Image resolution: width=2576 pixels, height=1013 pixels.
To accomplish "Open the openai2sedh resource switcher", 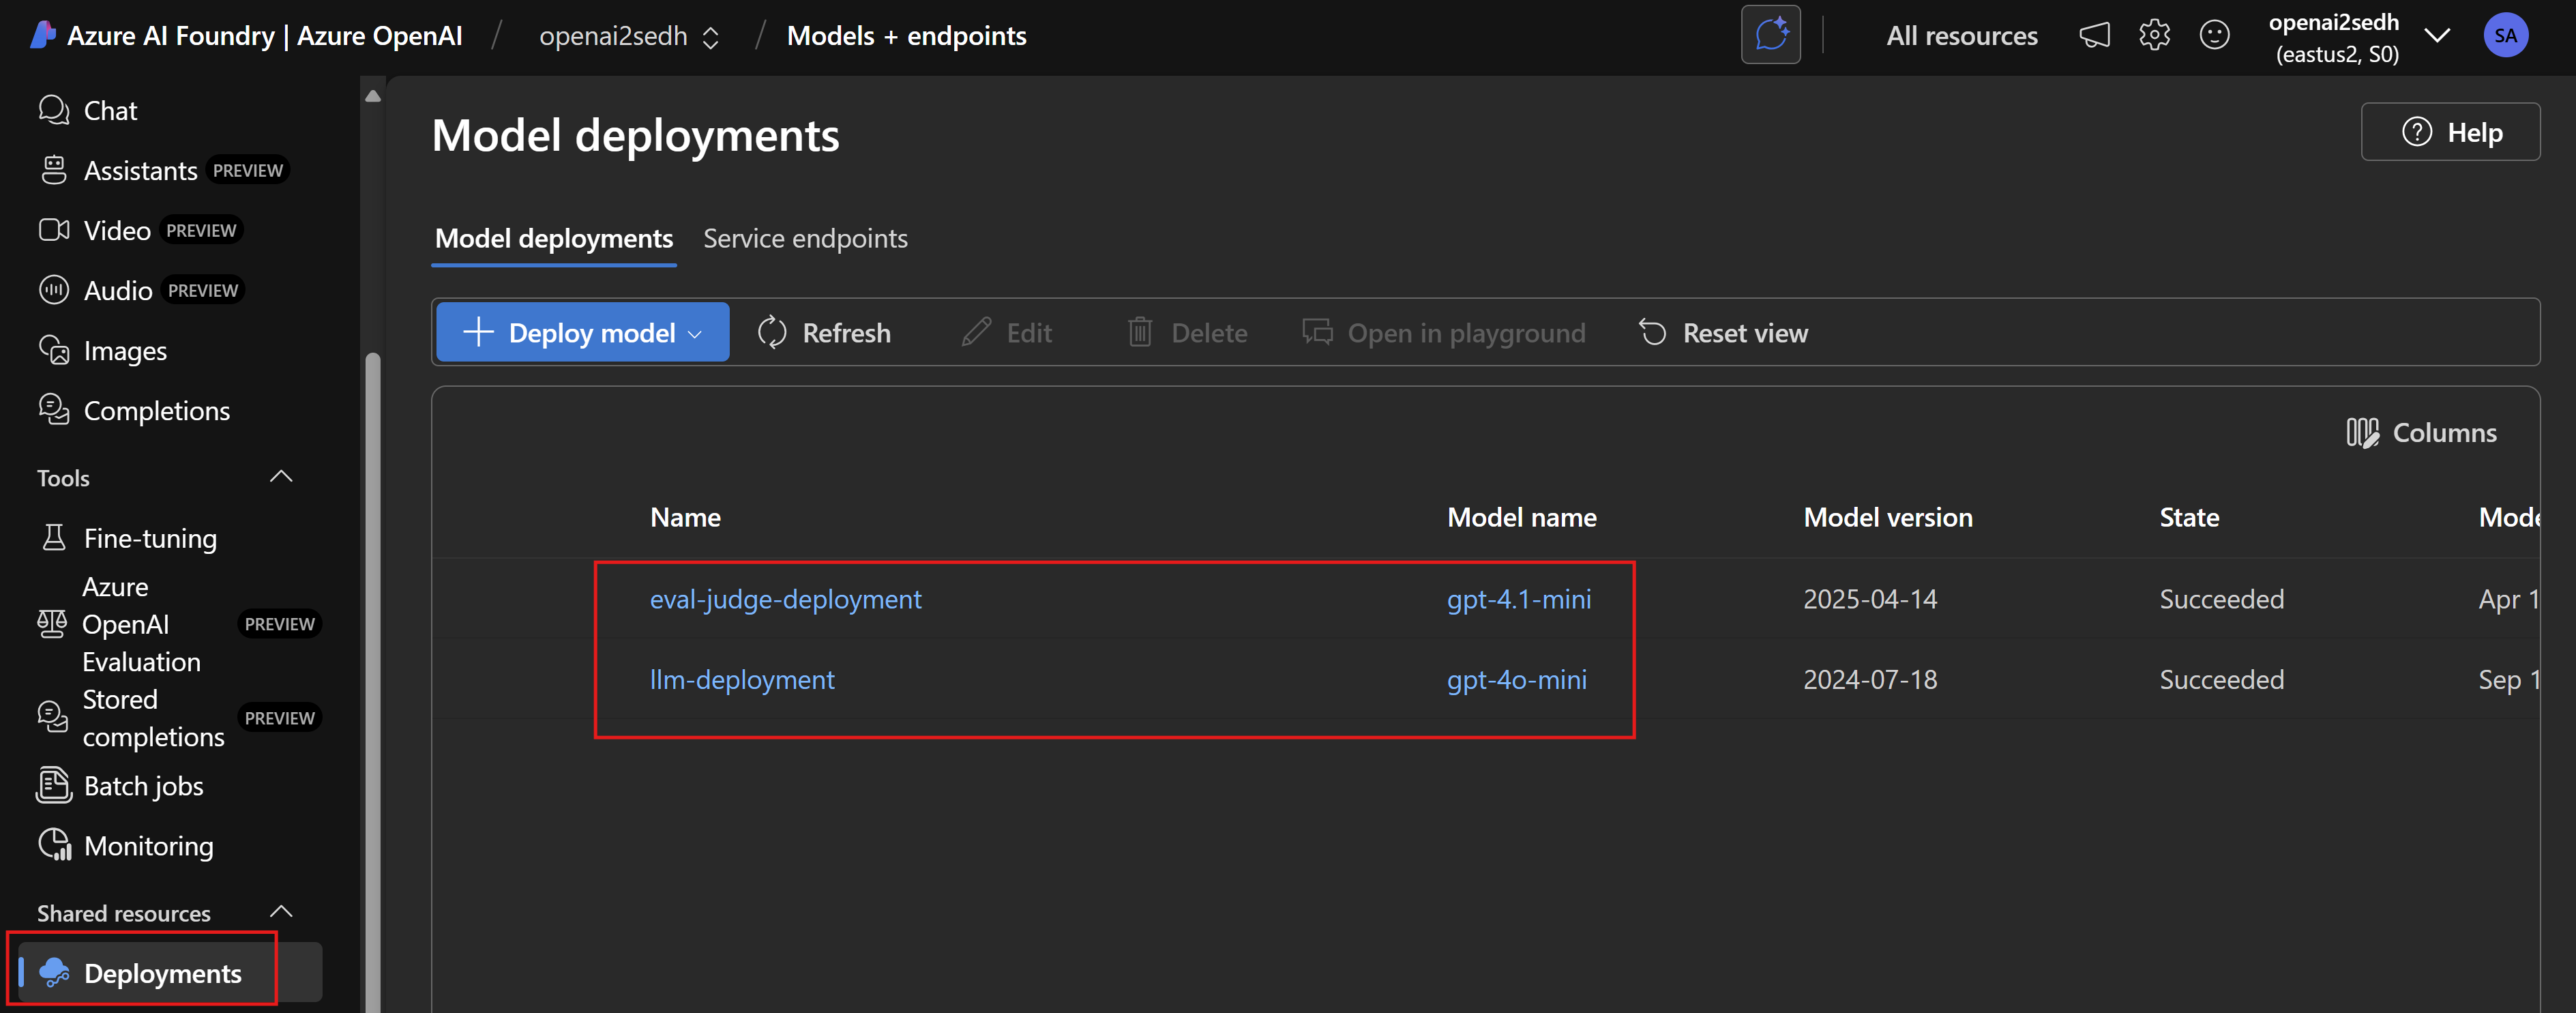I will pos(629,36).
